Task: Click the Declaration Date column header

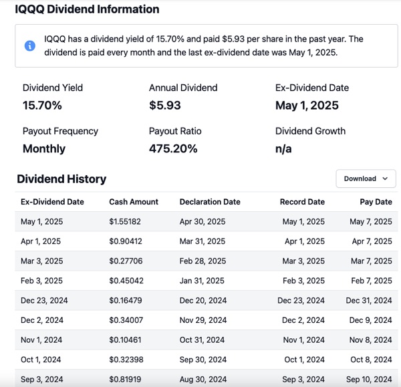Action: (x=210, y=202)
